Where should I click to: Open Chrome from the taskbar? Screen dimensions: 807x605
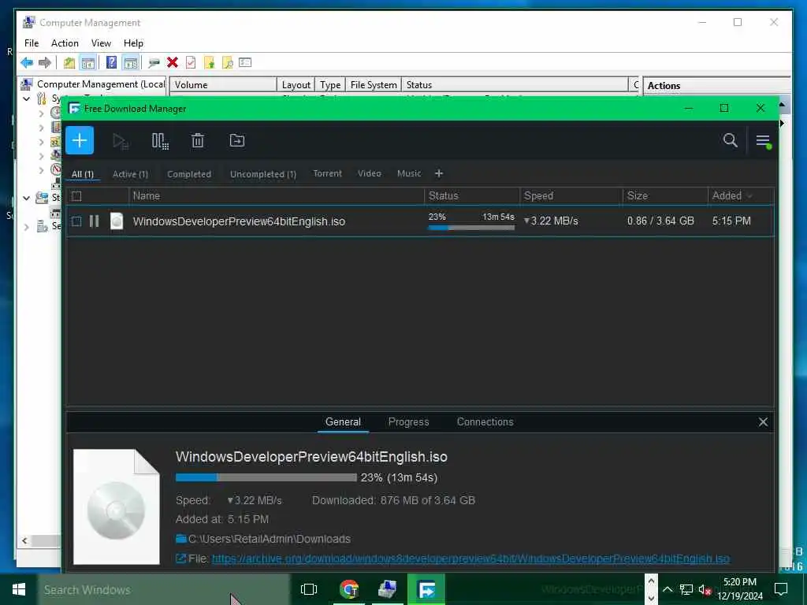pyautogui.click(x=349, y=589)
